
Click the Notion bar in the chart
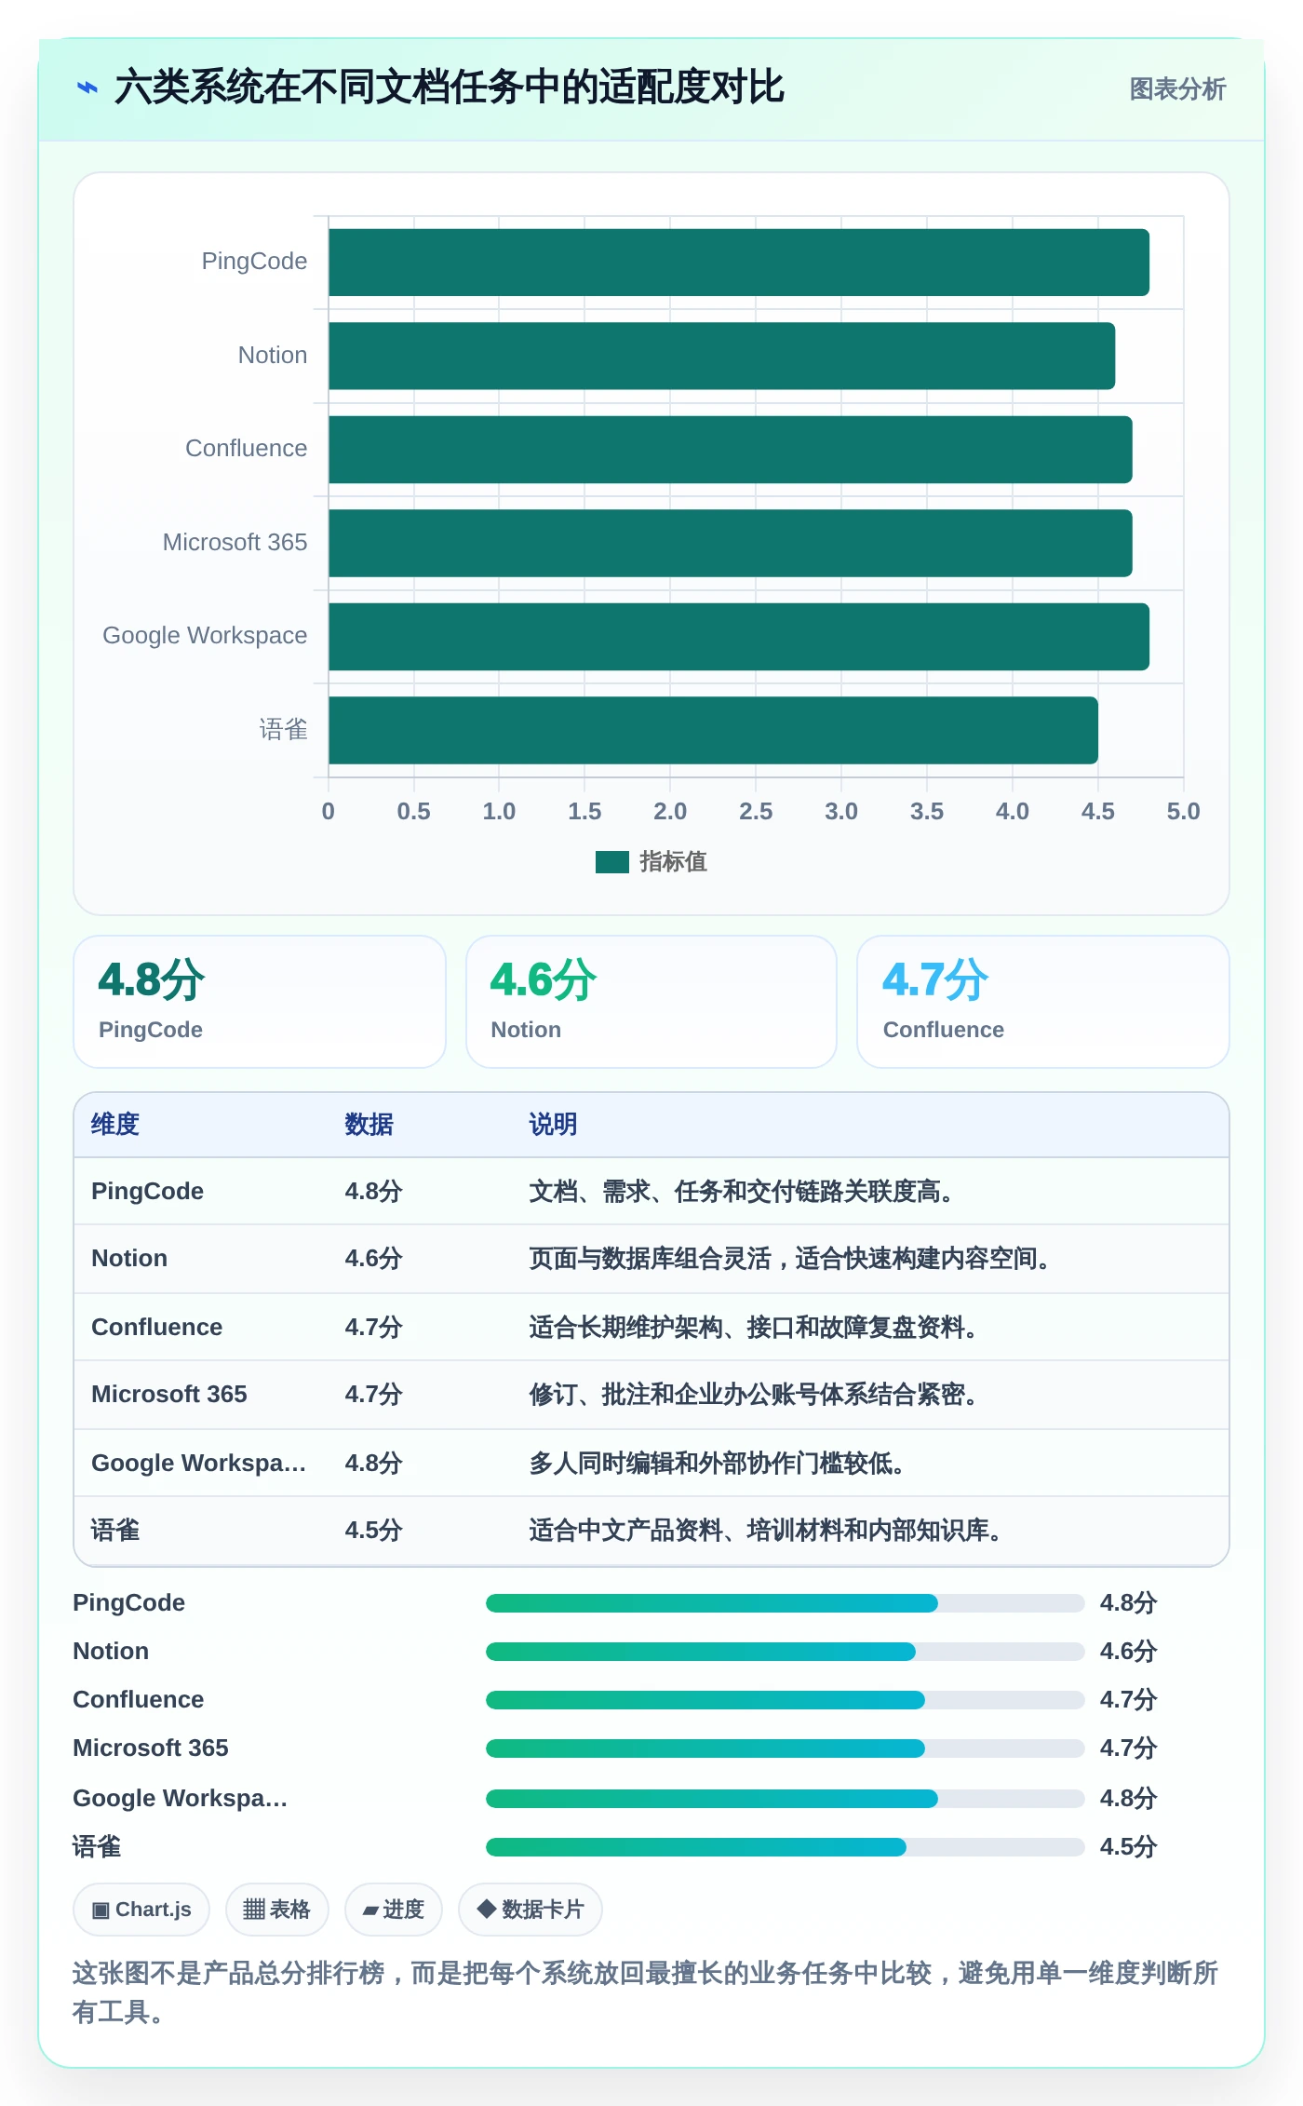click(721, 356)
